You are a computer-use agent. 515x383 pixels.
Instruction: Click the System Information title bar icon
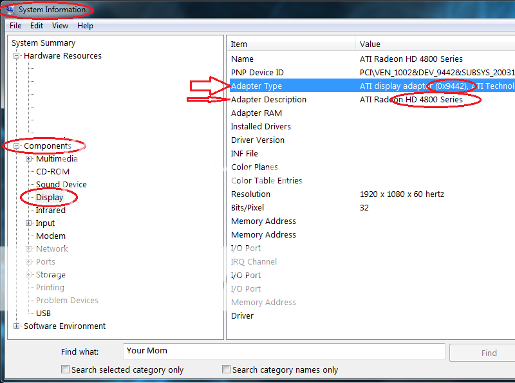click(9, 9)
